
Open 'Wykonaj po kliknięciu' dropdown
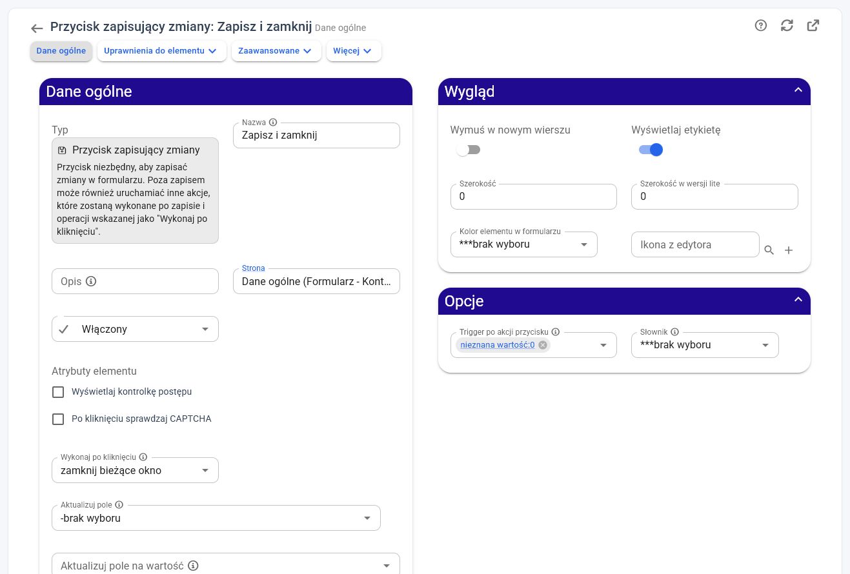point(135,470)
